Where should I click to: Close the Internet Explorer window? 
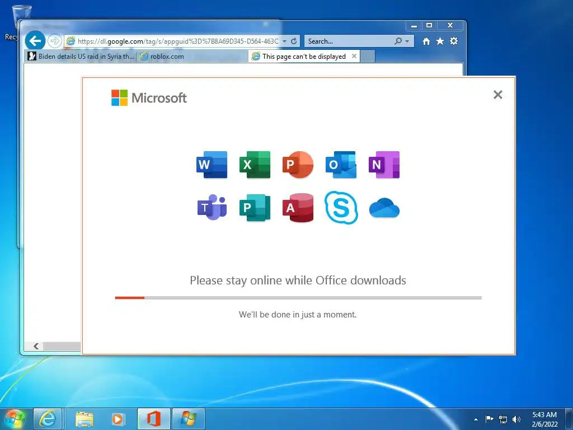[450, 26]
